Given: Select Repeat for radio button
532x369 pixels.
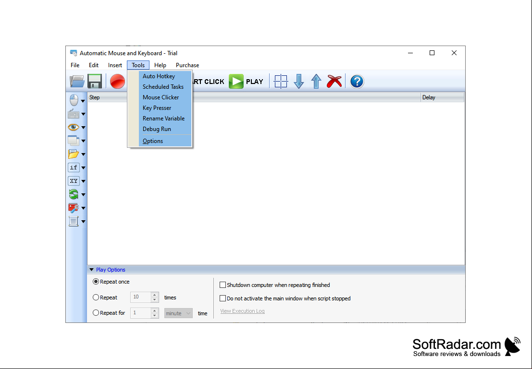Looking at the screenshot, I should click(96, 313).
